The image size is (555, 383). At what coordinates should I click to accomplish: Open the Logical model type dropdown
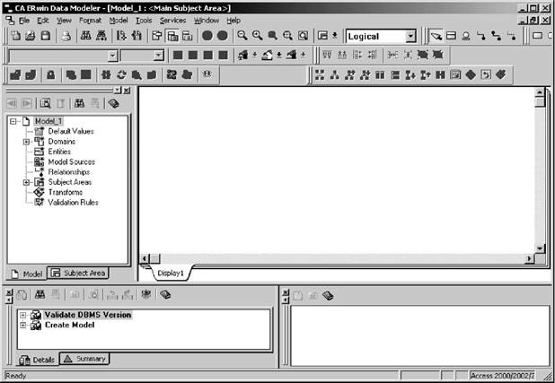point(410,37)
